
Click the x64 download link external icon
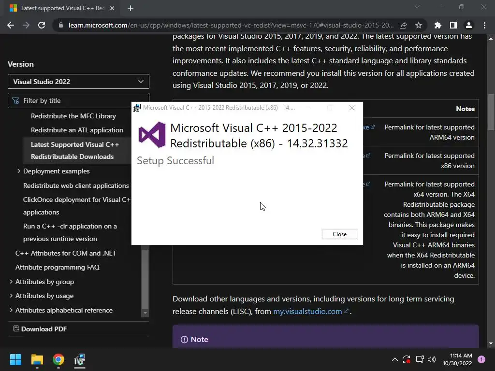(x=368, y=184)
